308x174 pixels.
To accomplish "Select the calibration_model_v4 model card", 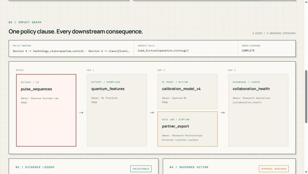I will 187,92.
